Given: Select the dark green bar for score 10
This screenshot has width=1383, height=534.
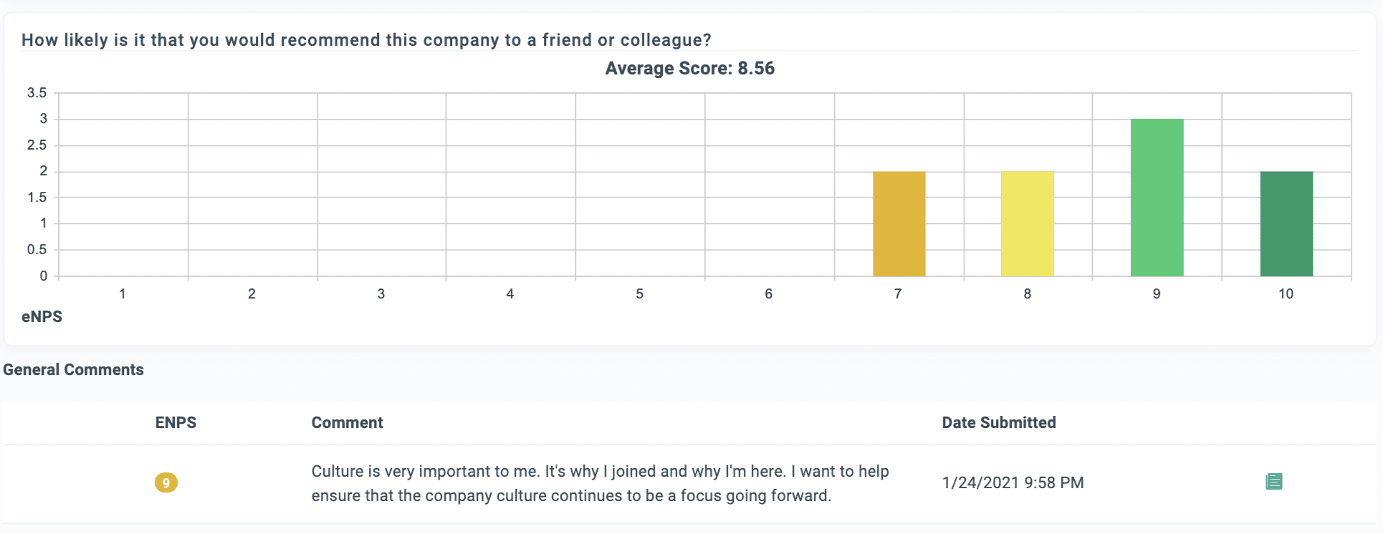Looking at the screenshot, I should pyautogui.click(x=1286, y=224).
